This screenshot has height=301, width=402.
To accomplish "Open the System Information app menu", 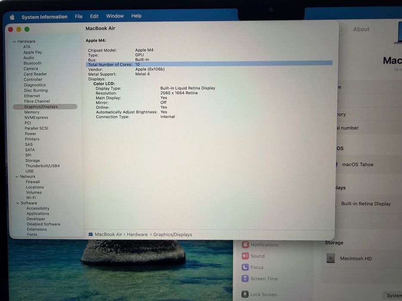I will [44, 17].
